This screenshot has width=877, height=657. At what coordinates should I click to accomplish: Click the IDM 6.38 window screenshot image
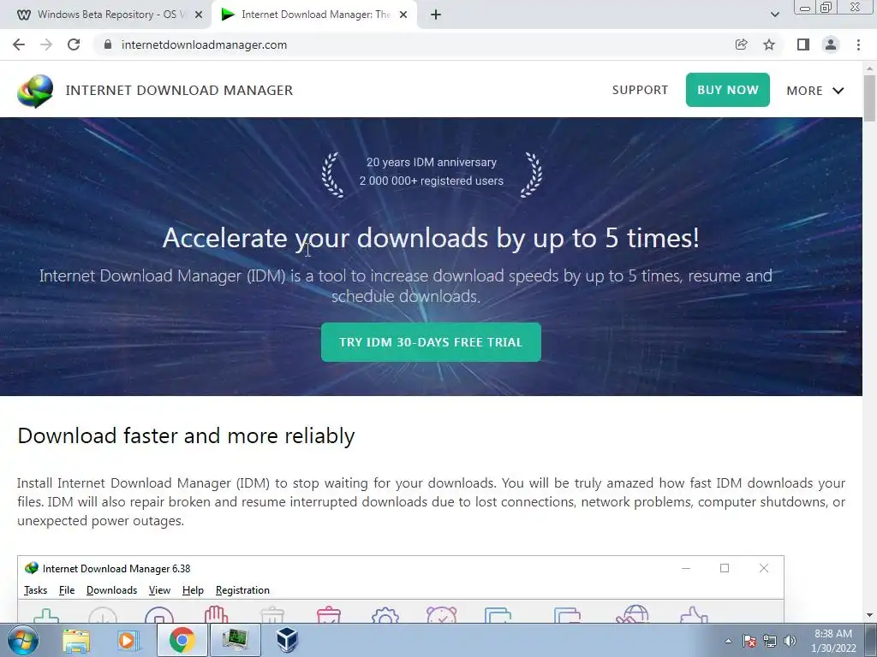point(401,589)
